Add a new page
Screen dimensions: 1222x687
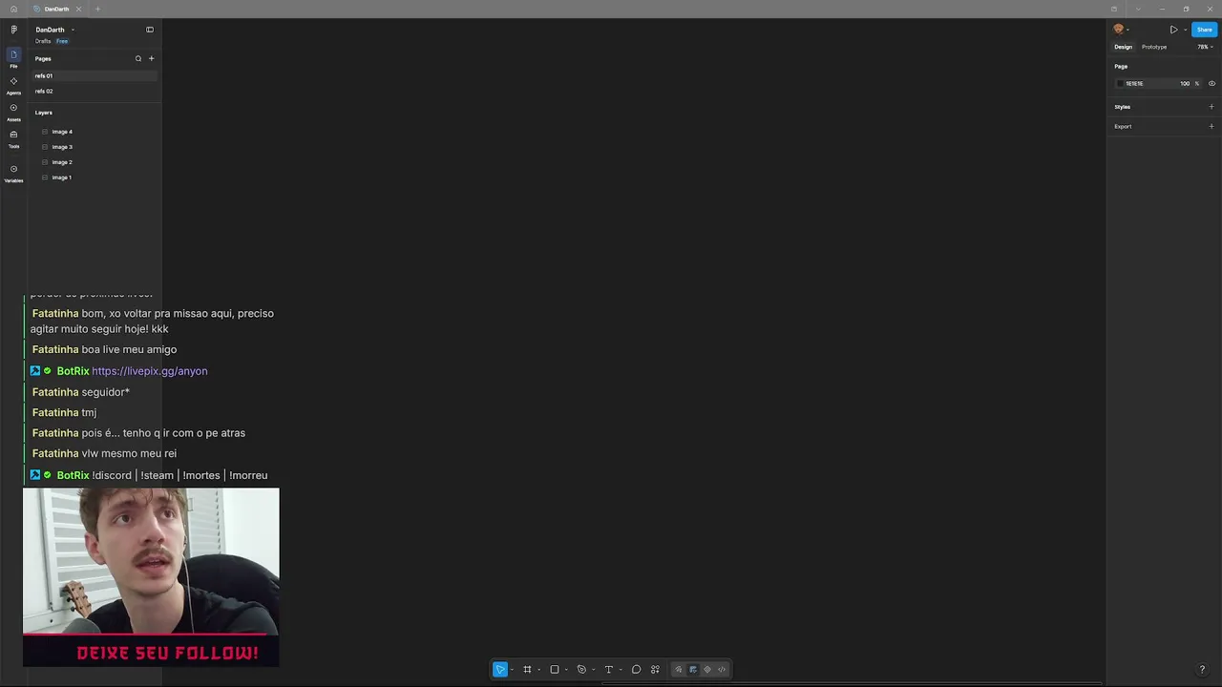(151, 58)
